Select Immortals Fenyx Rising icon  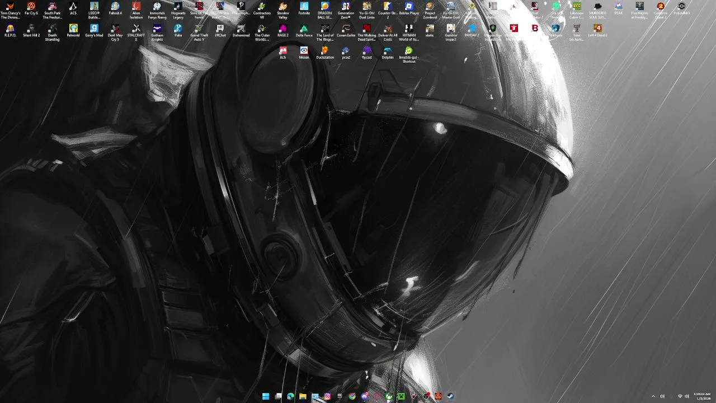157,10
